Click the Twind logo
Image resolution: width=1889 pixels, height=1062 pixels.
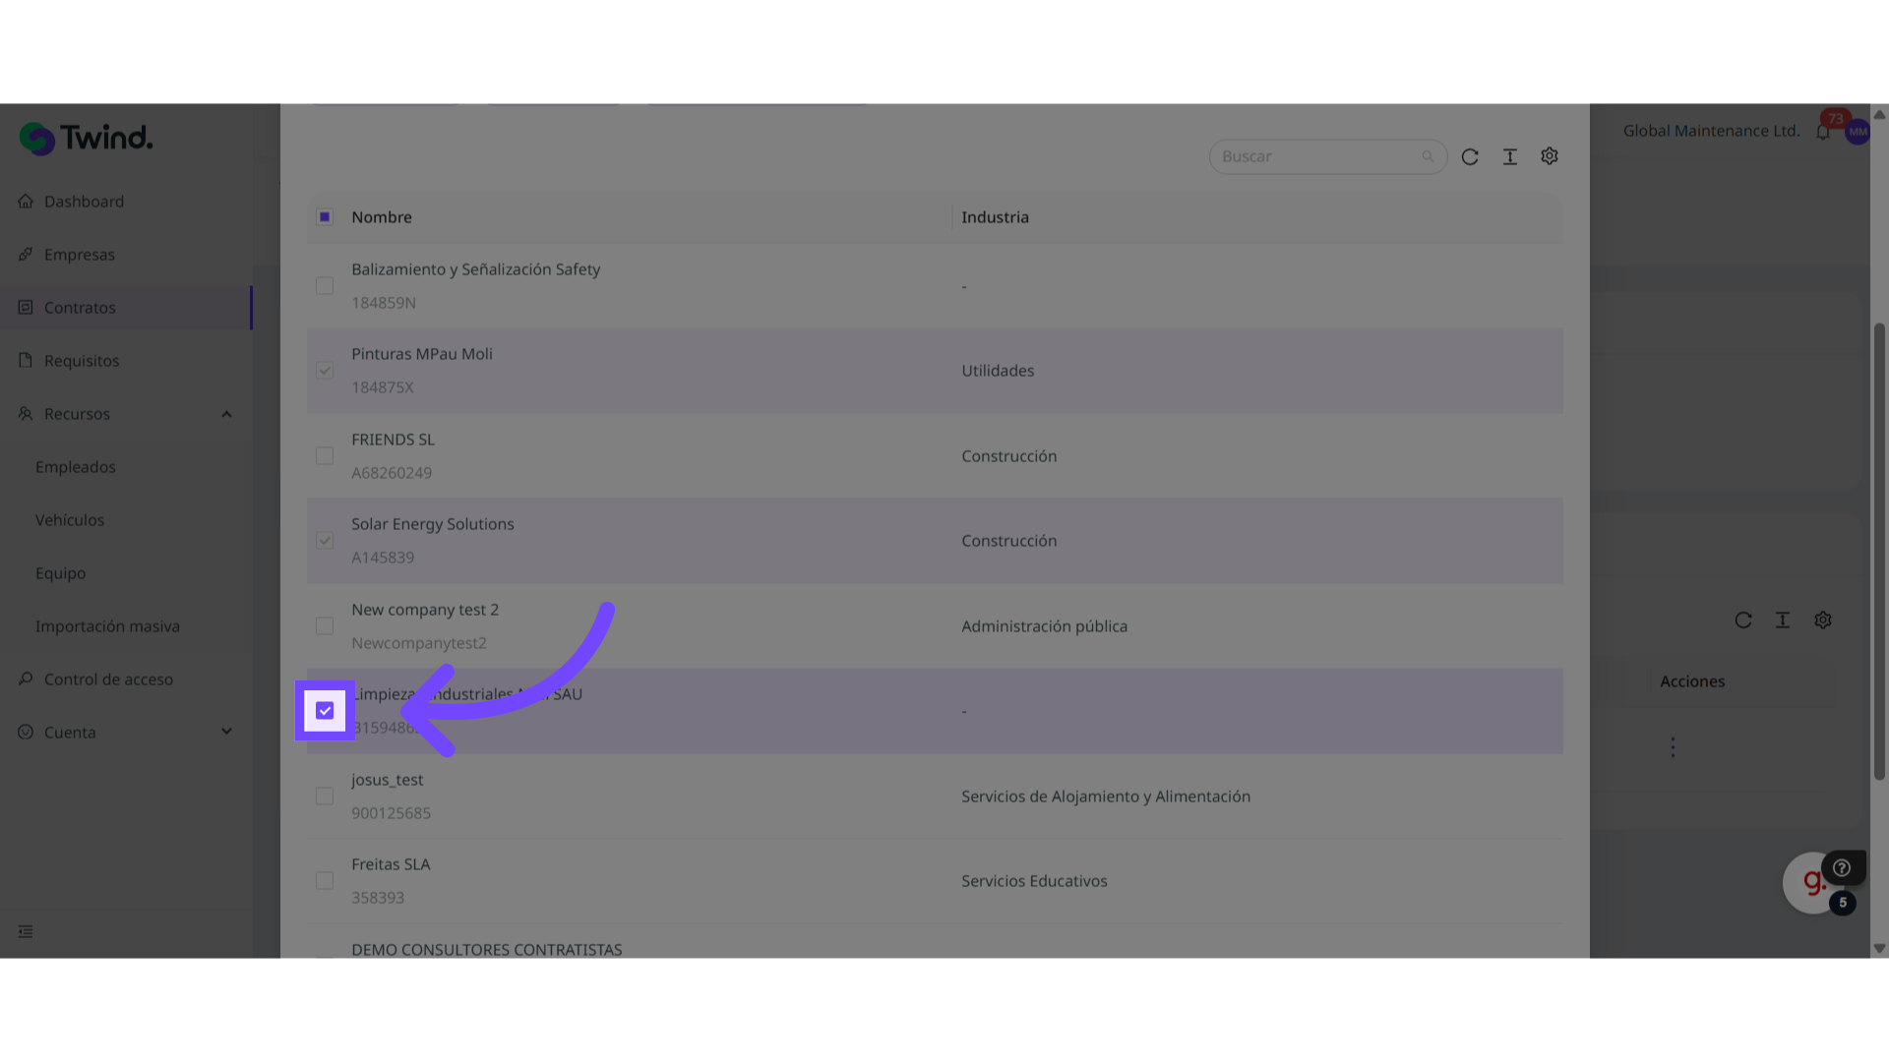click(87, 139)
